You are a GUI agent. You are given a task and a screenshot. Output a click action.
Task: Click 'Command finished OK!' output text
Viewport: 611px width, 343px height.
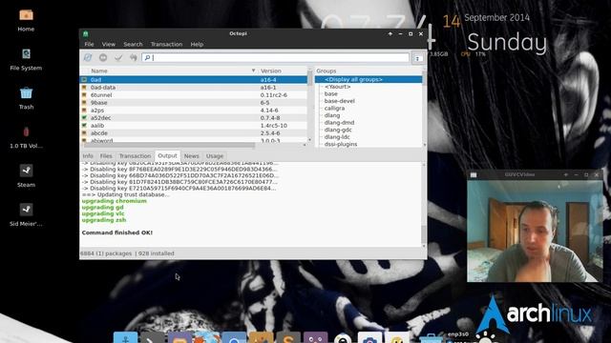[x=116, y=232]
